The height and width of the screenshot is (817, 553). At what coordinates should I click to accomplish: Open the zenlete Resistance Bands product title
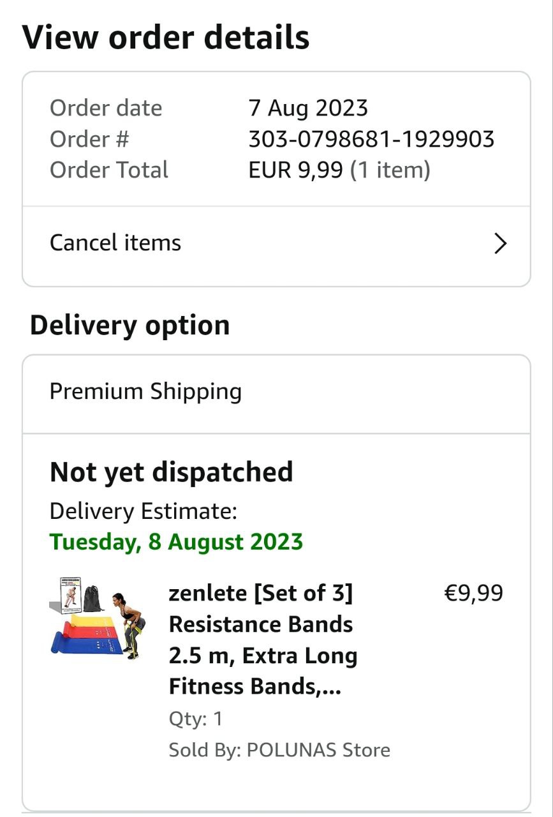click(263, 640)
